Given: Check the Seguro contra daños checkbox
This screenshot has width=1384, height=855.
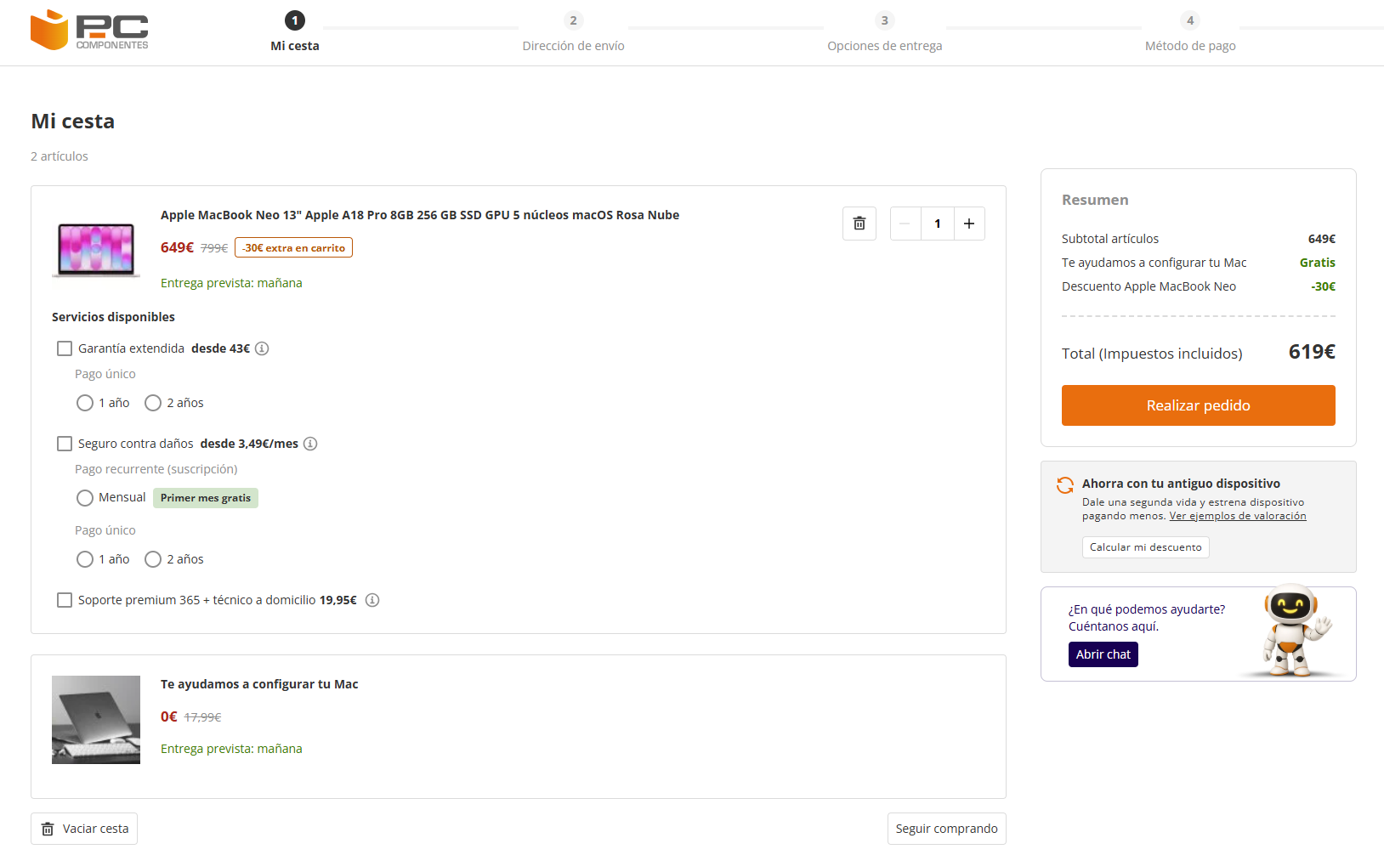Looking at the screenshot, I should tap(65, 444).
